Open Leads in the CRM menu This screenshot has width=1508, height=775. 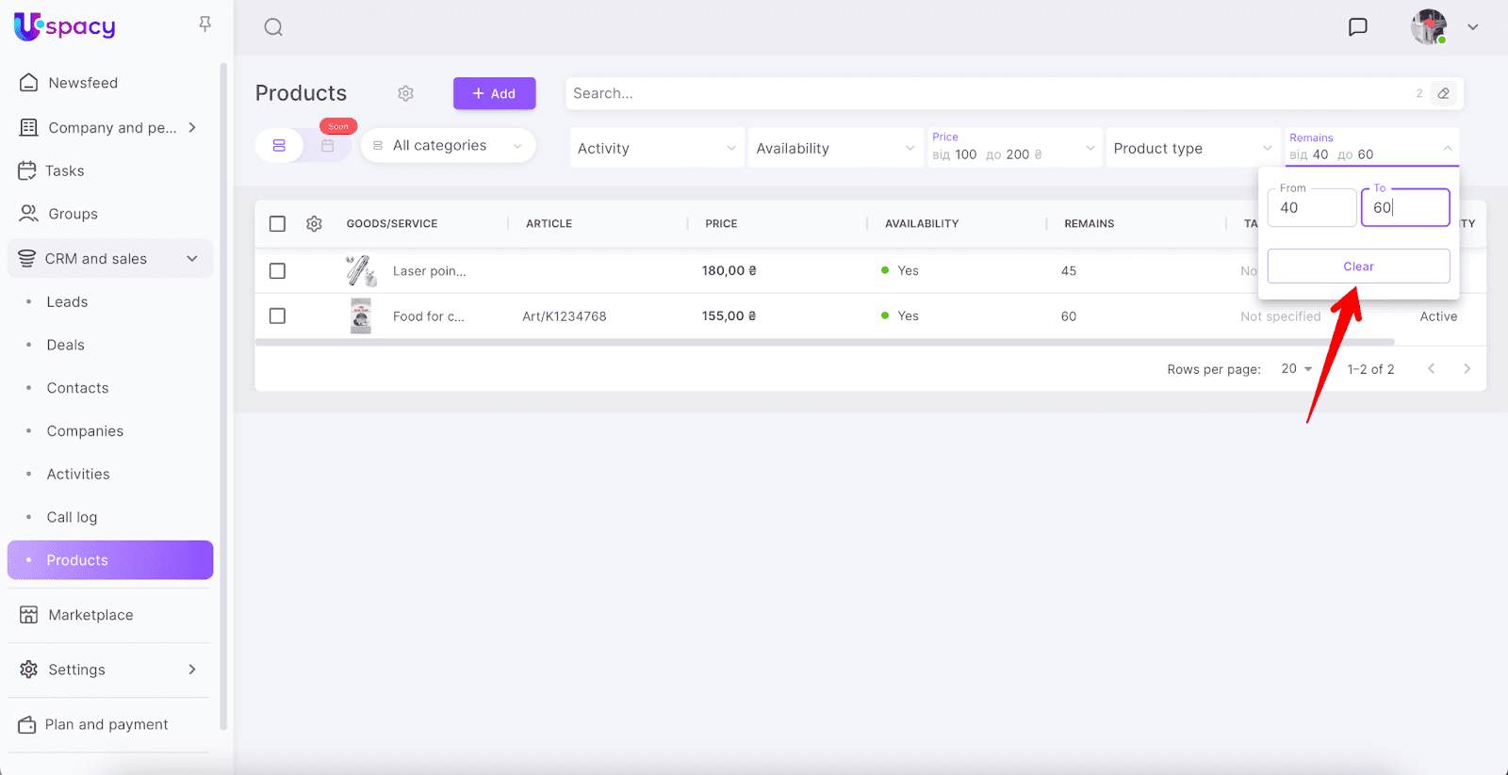67,302
